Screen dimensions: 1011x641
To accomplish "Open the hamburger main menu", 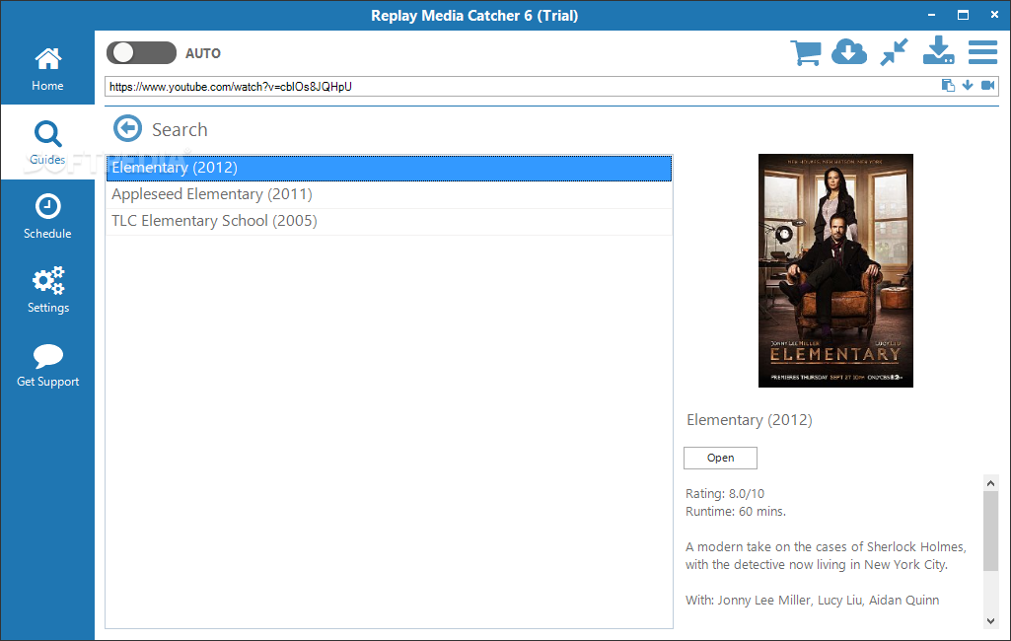I will (982, 52).
